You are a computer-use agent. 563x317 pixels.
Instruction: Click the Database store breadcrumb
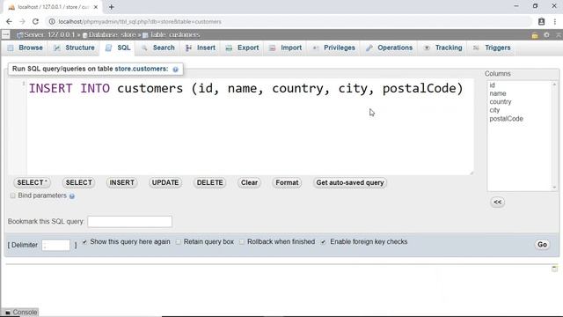109,35
